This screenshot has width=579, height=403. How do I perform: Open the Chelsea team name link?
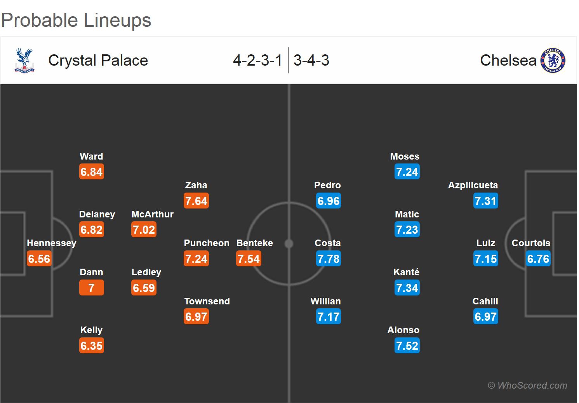click(x=508, y=61)
